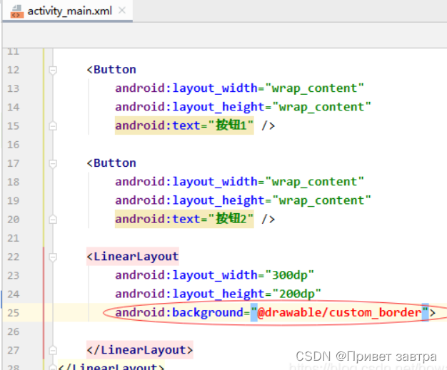Click line number 16 in gutter
Image resolution: width=447 pixels, height=370 pixels.
click(x=13, y=145)
